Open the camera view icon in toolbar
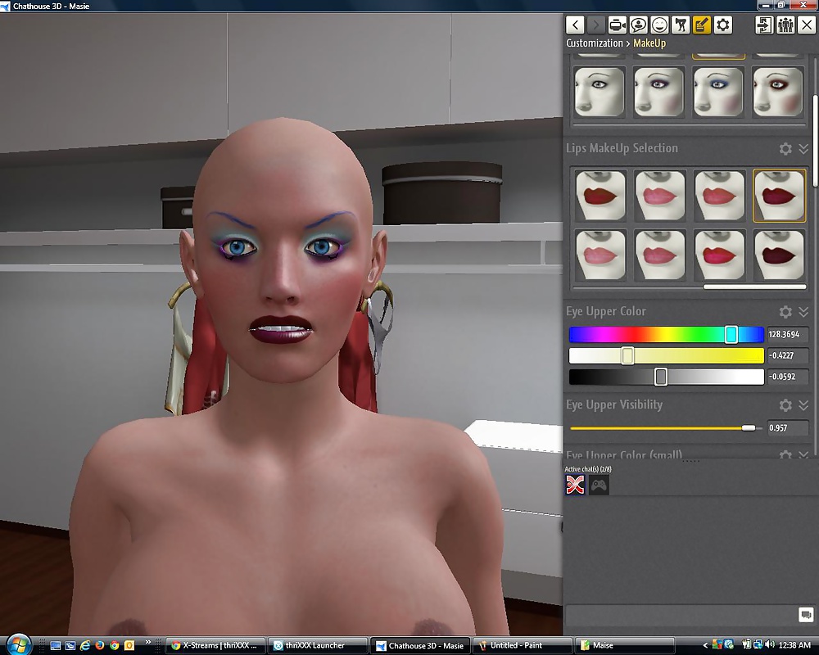819x655 pixels. (617, 25)
